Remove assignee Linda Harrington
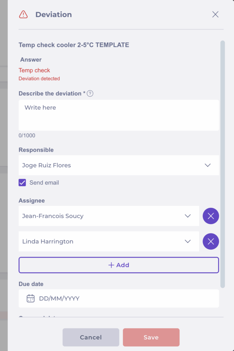 211,241
